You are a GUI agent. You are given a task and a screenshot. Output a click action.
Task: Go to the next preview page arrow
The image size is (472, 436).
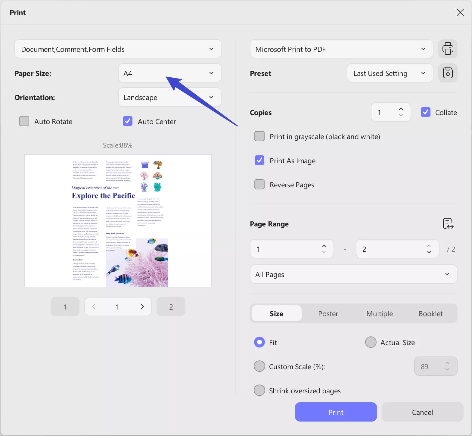click(x=142, y=307)
